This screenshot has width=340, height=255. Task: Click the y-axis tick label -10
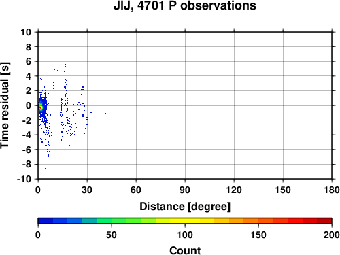pyautogui.click(x=24, y=179)
